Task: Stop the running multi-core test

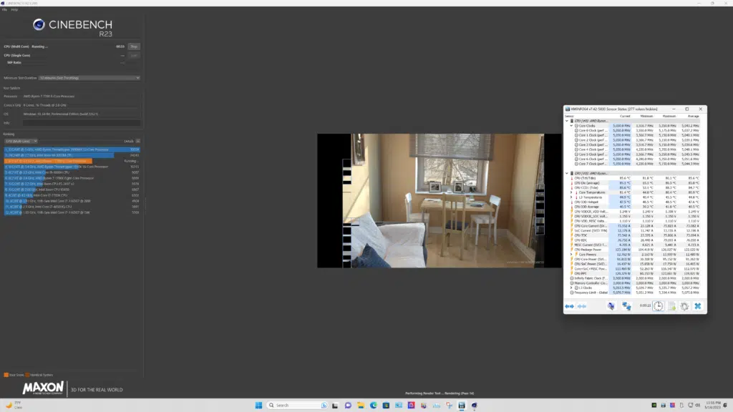Action: pyautogui.click(x=134, y=46)
